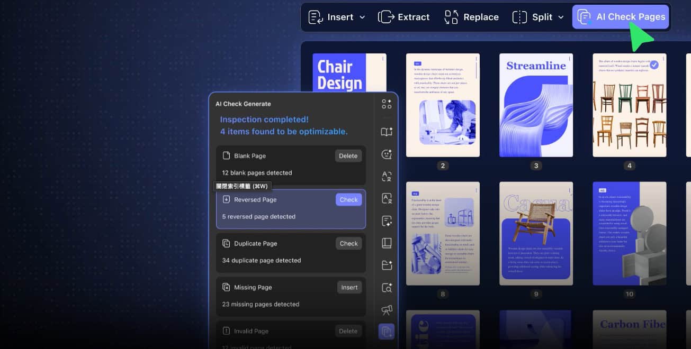Insert the detected missing pages
The image size is (691, 349).
pos(349,288)
